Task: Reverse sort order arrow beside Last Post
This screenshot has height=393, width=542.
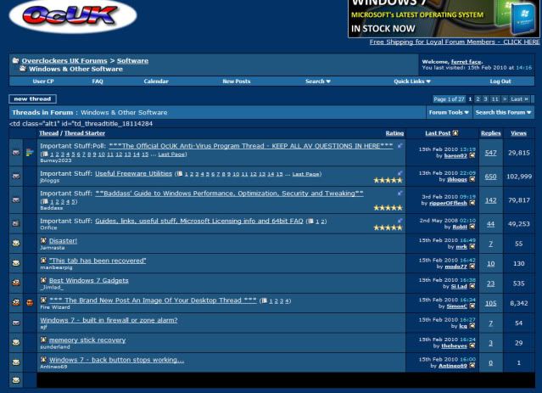Action: pos(455,133)
